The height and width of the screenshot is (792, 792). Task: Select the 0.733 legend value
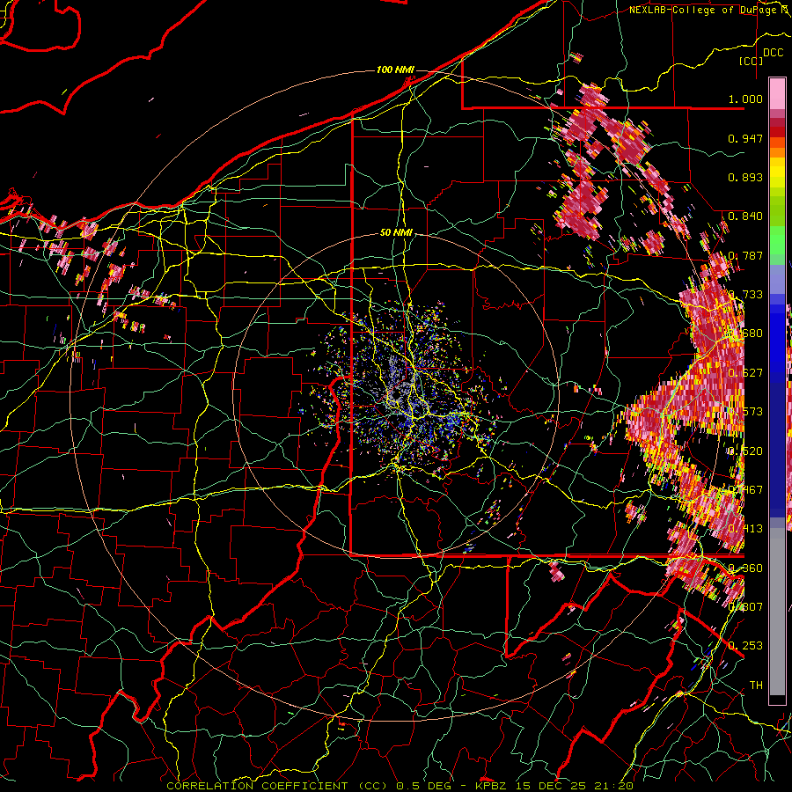[745, 295]
